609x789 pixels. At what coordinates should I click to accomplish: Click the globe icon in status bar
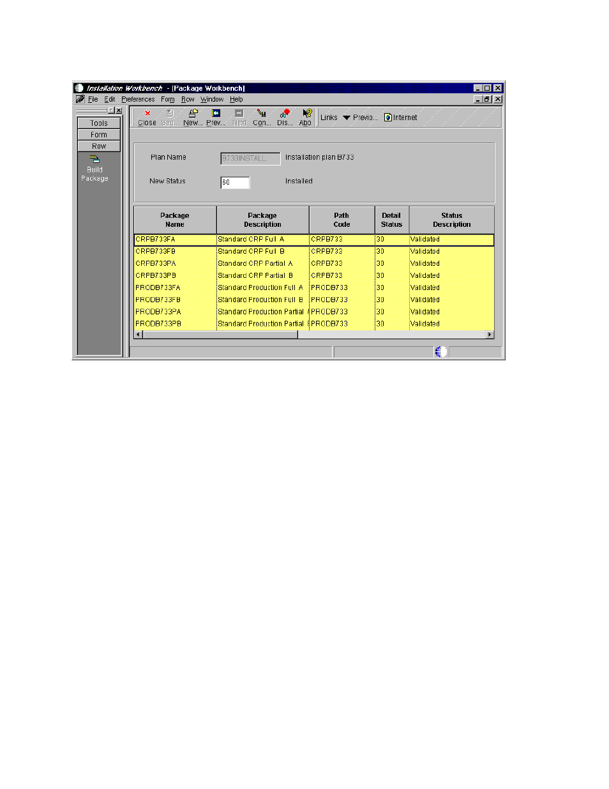[x=440, y=351]
